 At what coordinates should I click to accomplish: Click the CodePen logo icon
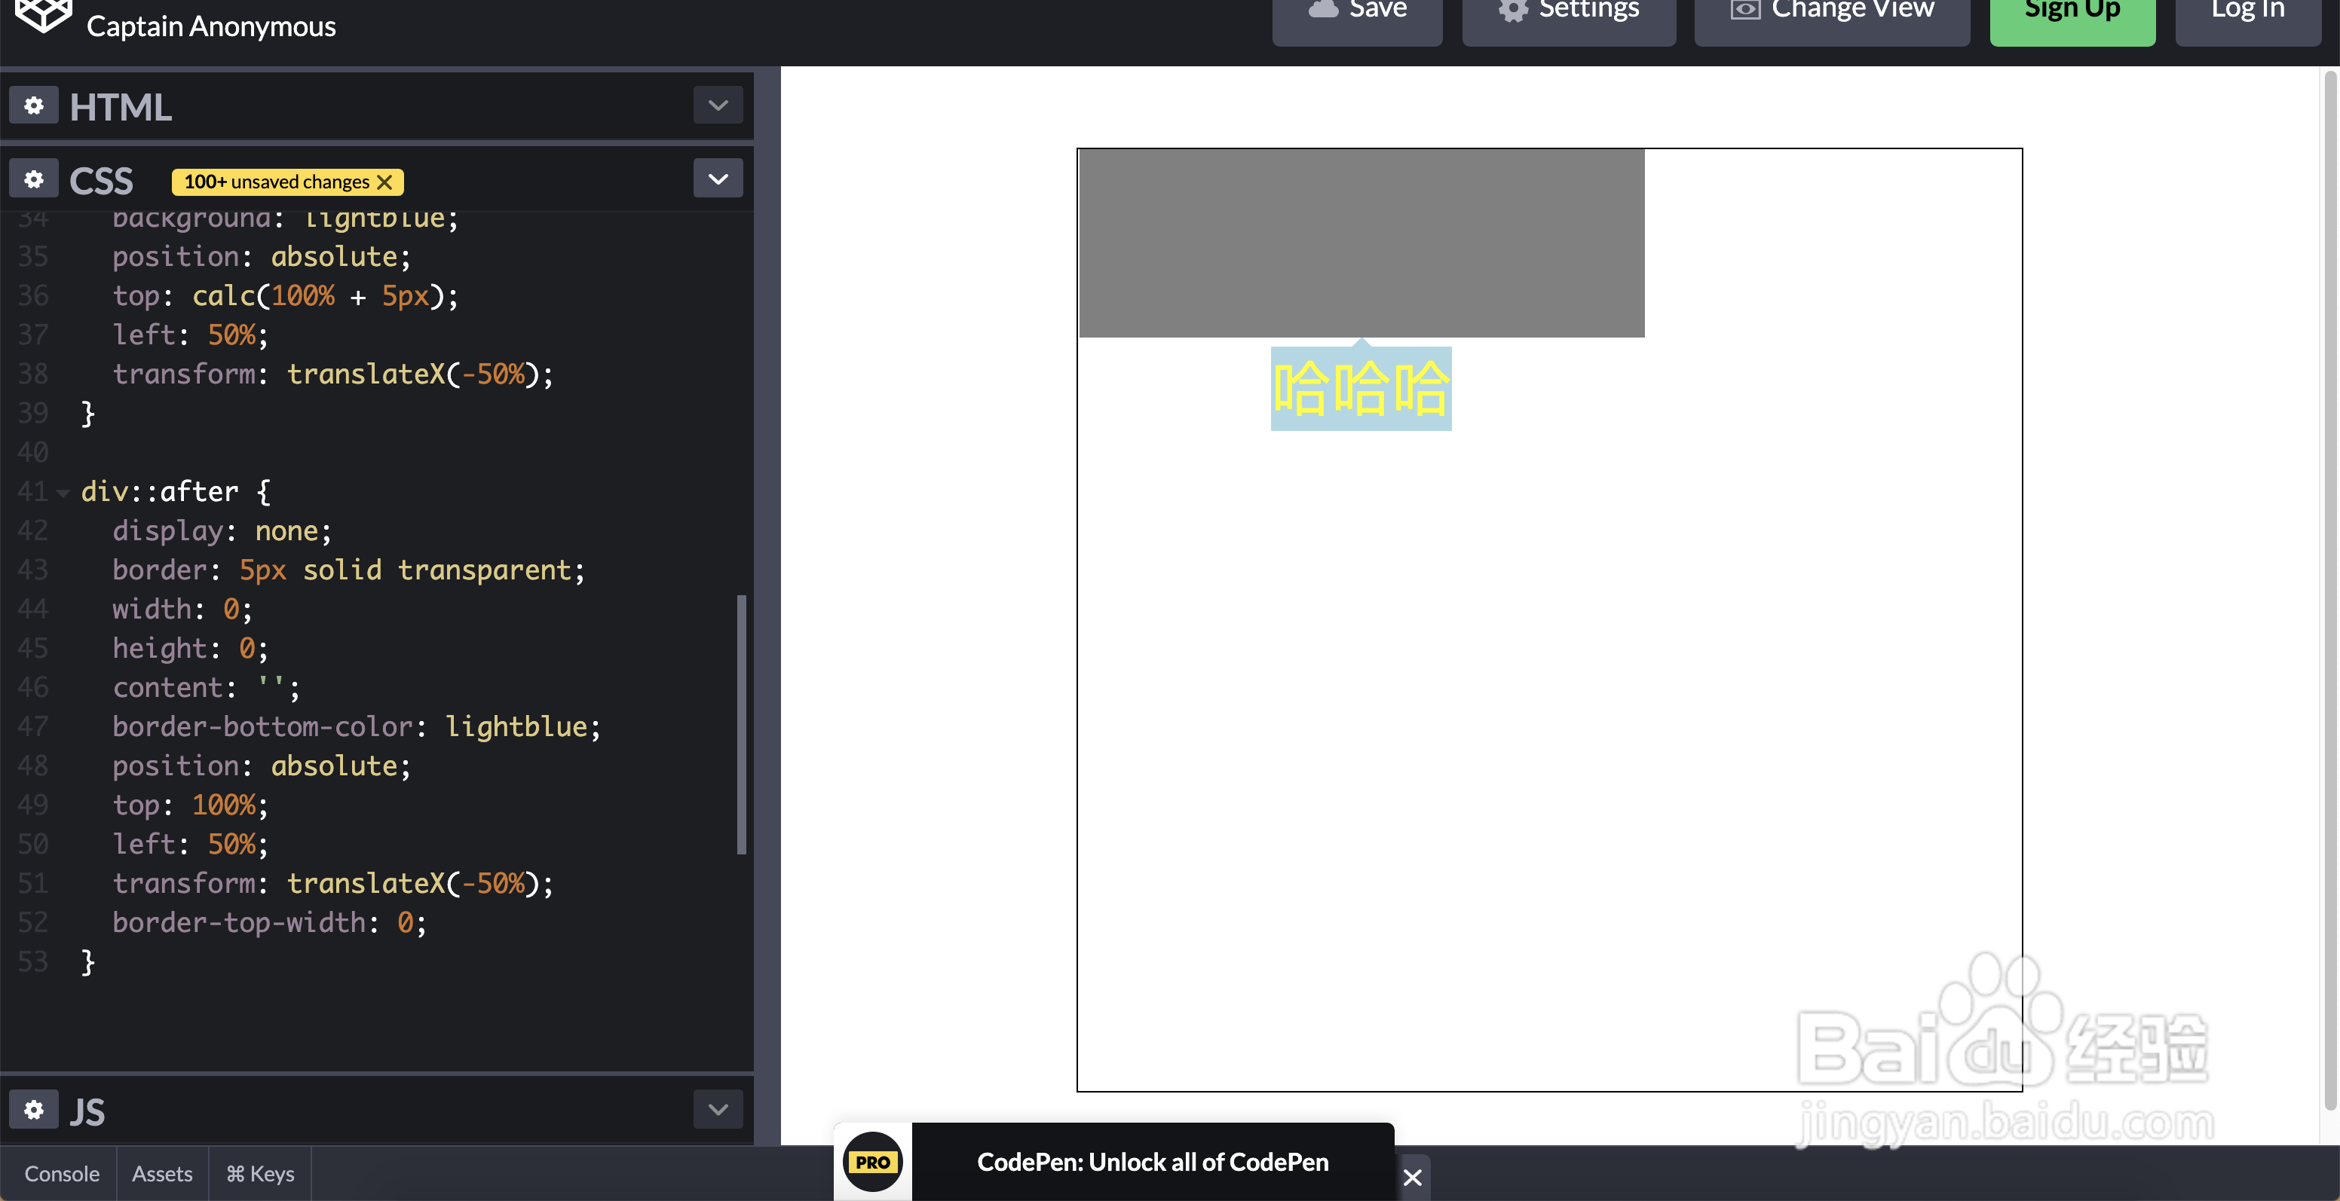point(43,14)
